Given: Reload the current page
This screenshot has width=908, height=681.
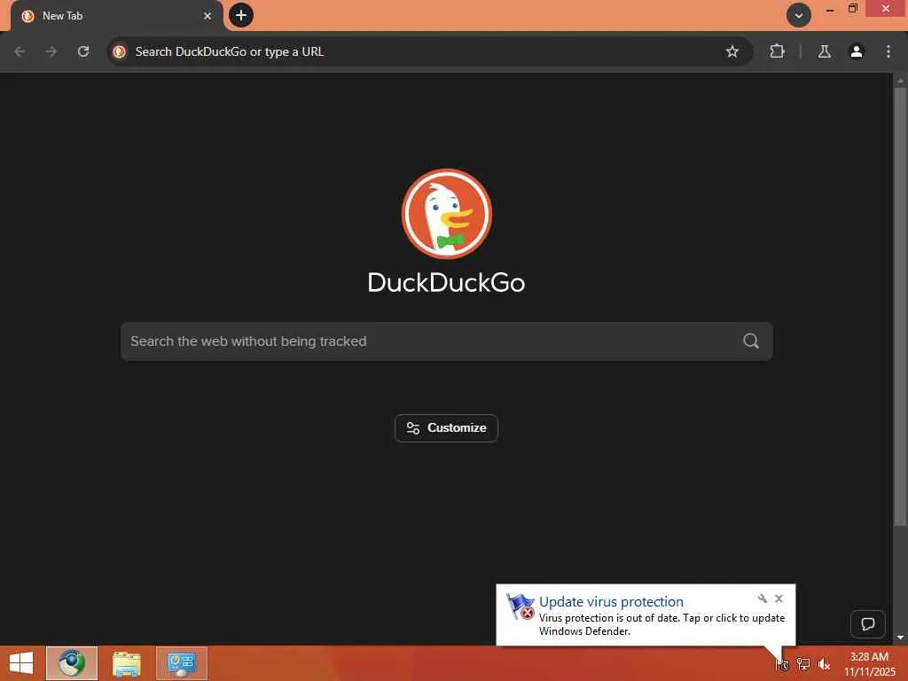Looking at the screenshot, I should (83, 51).
